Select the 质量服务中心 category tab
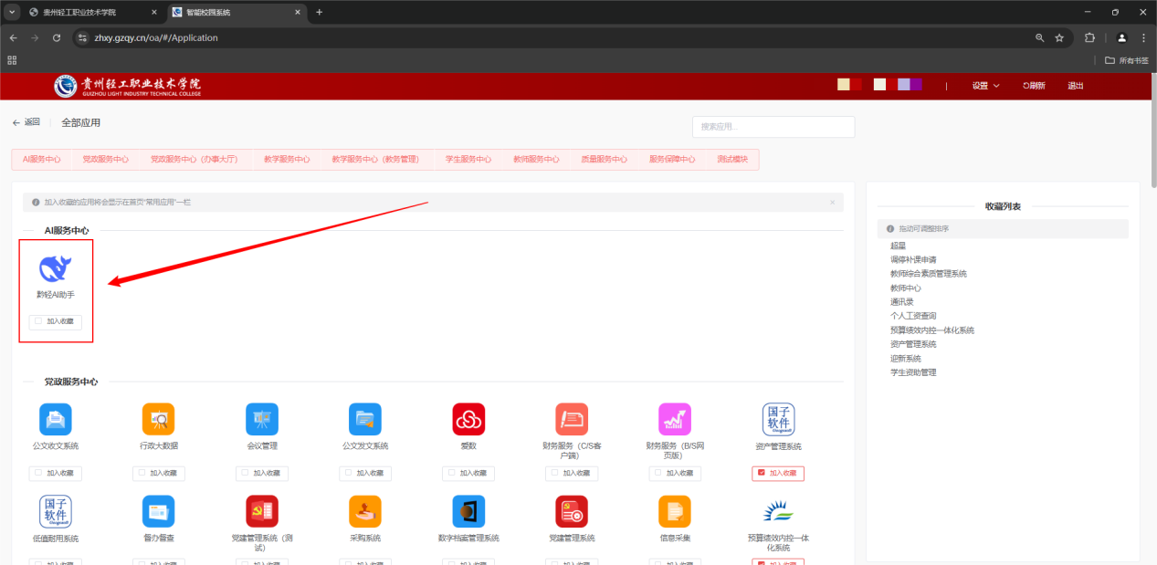 (x=604, y=159)
